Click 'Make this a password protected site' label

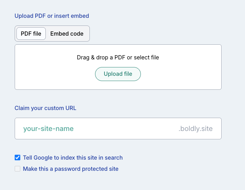pos(71,169)
